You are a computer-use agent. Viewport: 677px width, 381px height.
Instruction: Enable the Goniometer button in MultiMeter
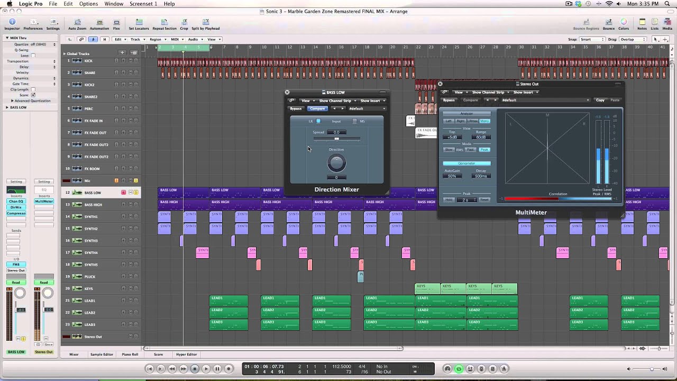click(x=466, y=163)
